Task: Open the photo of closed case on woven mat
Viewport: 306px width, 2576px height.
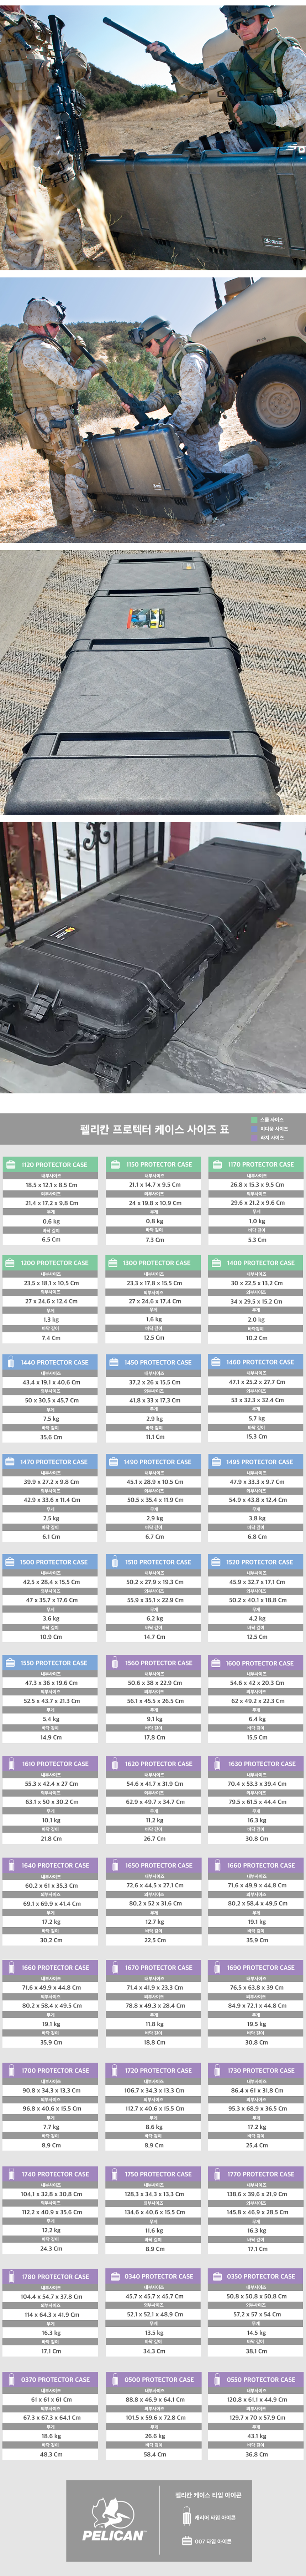Action: click(153, 683)
